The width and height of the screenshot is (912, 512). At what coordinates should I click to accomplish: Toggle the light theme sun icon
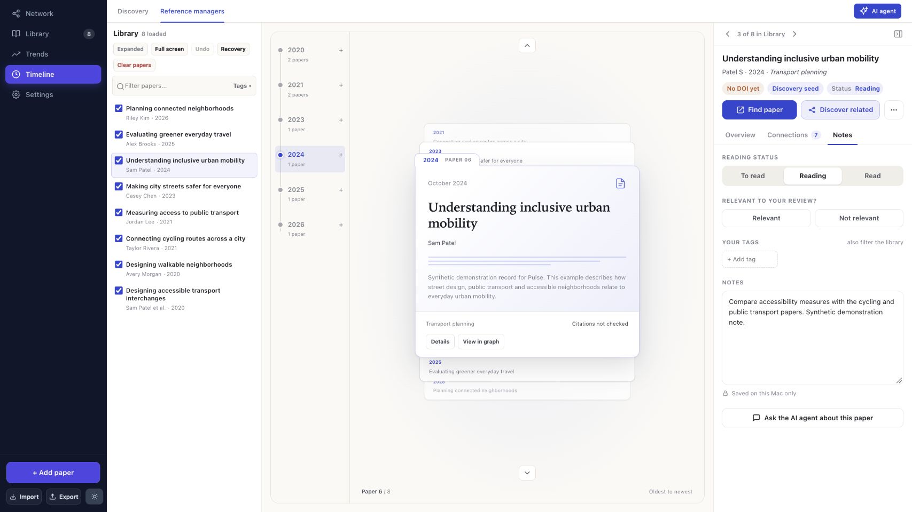point(95,497)
